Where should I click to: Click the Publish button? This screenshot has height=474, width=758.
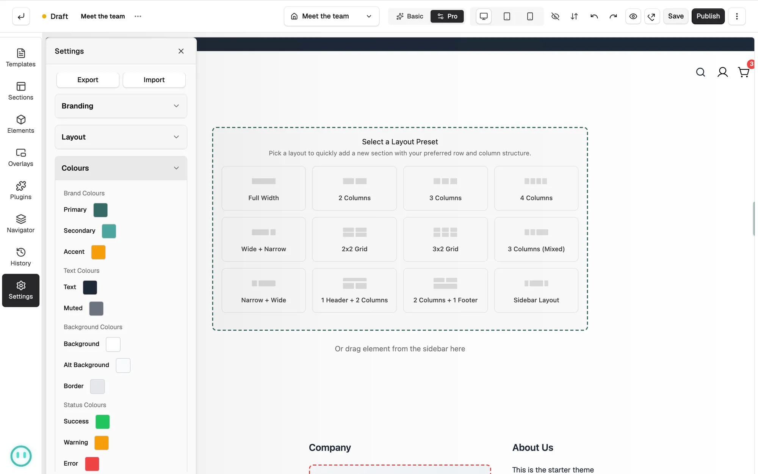pos(708,16)
